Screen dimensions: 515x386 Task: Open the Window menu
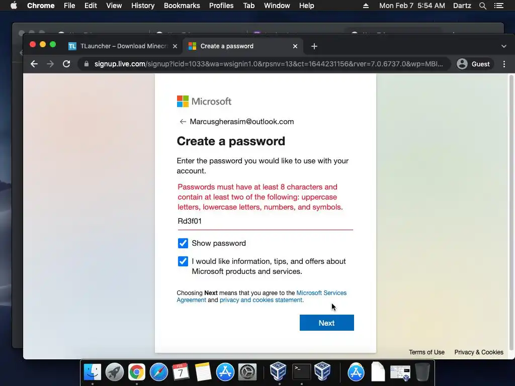[x=277, y=6]
